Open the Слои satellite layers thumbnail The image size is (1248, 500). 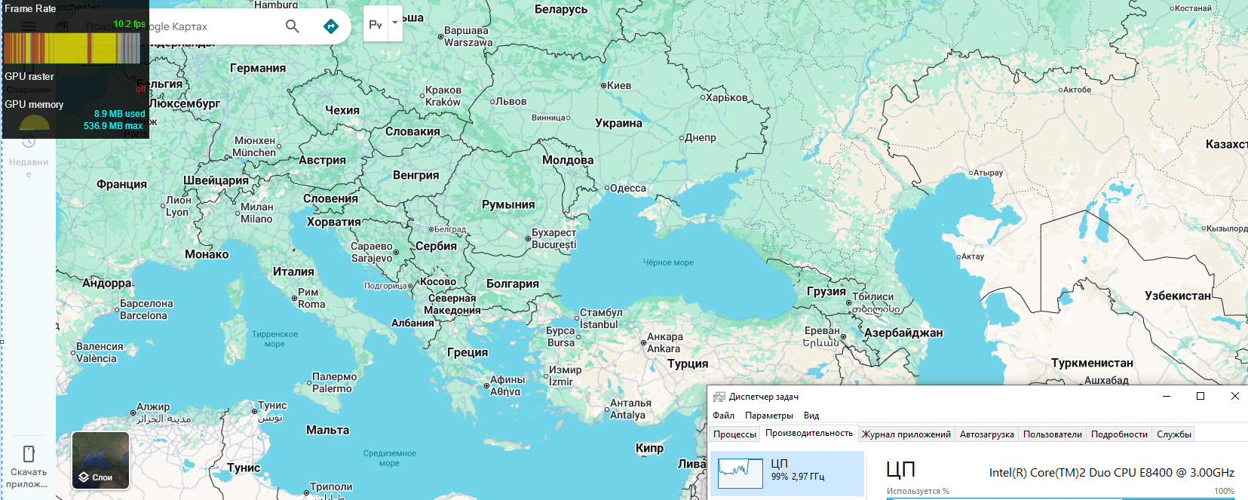(x=101, y=460)
